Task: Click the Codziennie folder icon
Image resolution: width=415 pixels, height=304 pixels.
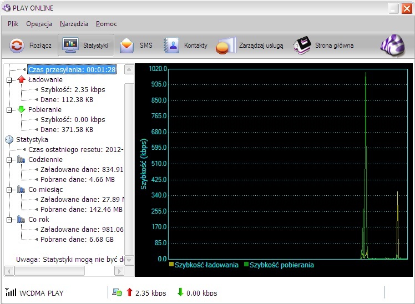Action: click(21, 159)
